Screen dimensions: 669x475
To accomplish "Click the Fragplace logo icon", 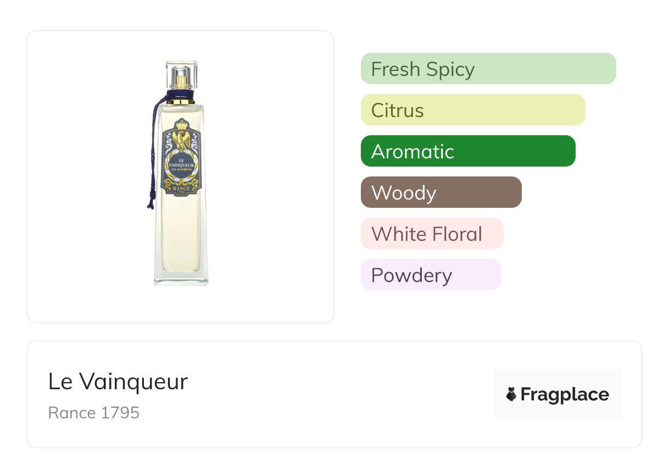I will click(511, 394).
